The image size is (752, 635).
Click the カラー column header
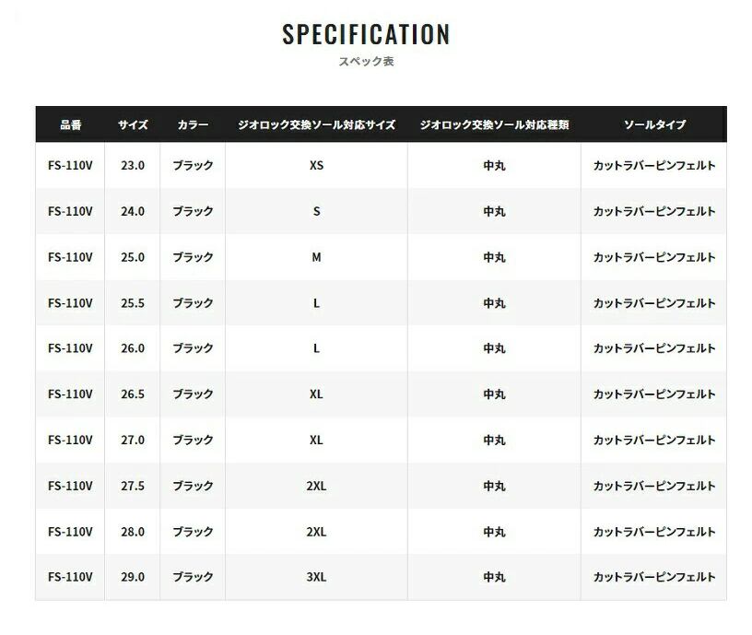pyautogui.click(x=193, y=124)
